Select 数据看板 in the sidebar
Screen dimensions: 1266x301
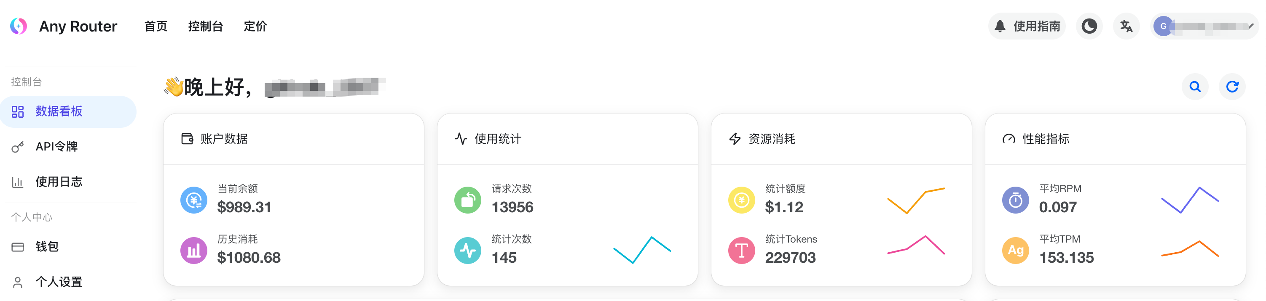pyautogui.click(x=59, y=111)
